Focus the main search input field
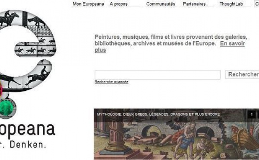 click(x=158, y=75)
